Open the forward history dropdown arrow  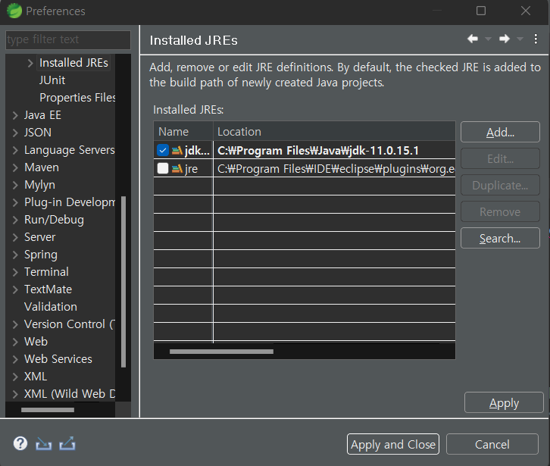[x=520, y=39]
